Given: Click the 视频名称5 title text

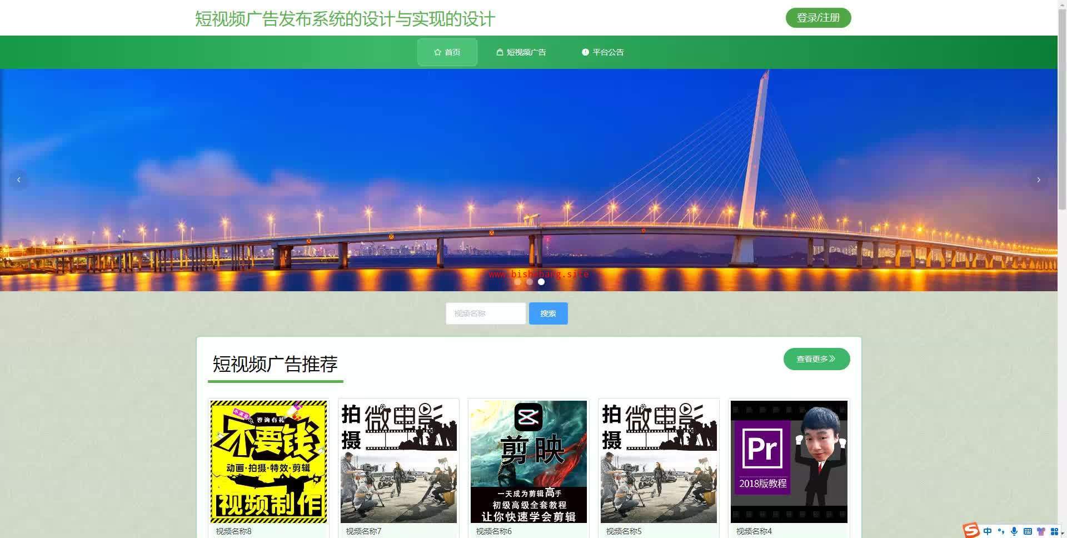Looking at the screenshot, I should 624,531.
